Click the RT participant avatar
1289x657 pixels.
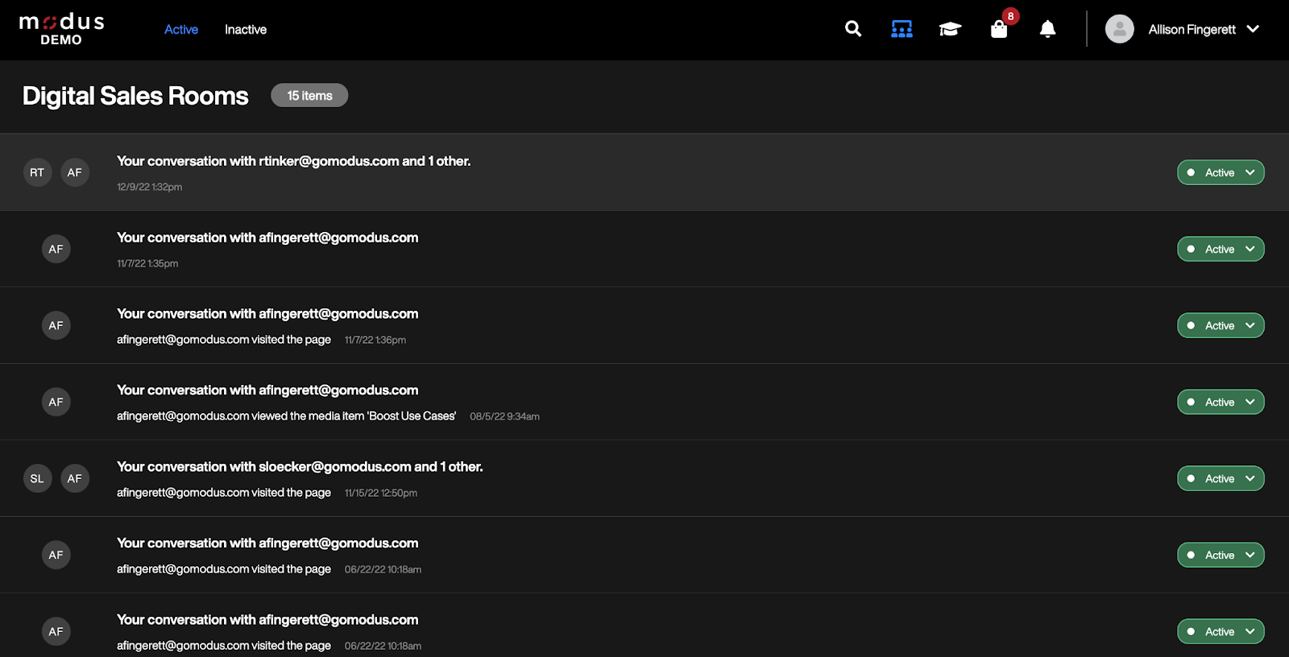point(37,172)
